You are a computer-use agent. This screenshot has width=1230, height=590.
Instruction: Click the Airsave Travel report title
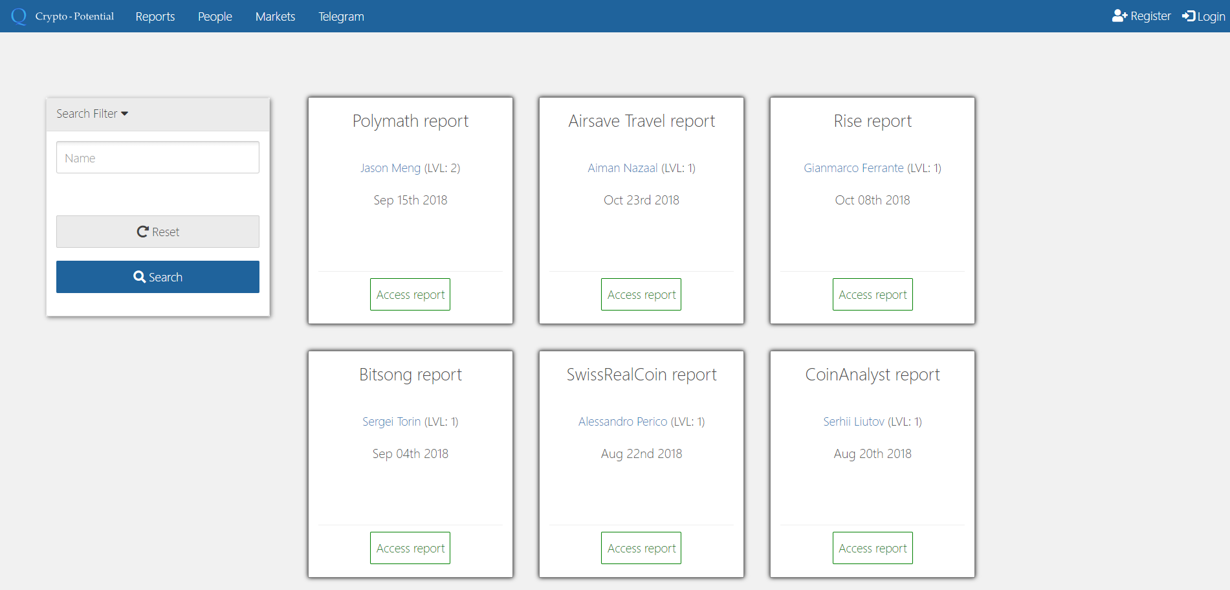[x=641, y=122]
